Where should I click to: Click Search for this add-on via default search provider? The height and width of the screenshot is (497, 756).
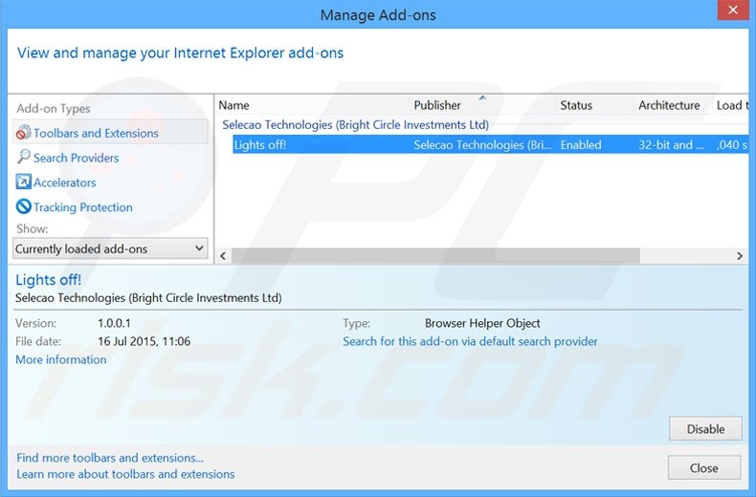470,341
